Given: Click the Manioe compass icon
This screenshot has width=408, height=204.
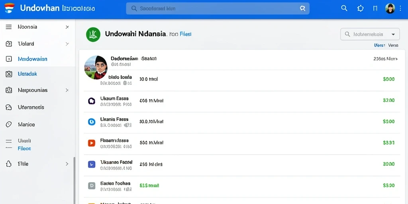Looking at the screenshot, I should tap(9, 124).
